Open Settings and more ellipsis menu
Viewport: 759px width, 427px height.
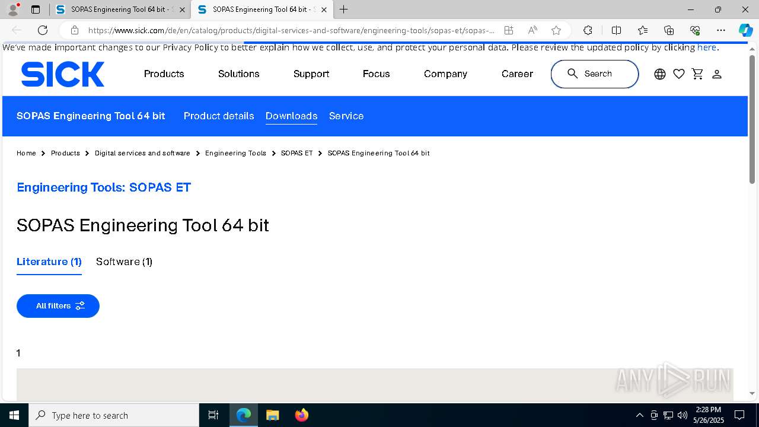[721, 30]
